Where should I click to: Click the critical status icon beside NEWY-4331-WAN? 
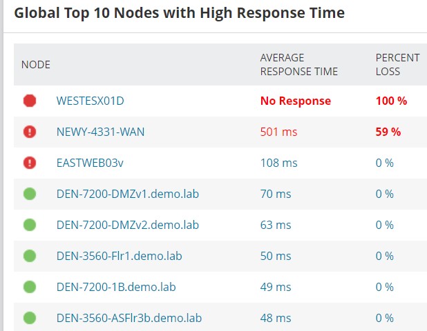30,132
